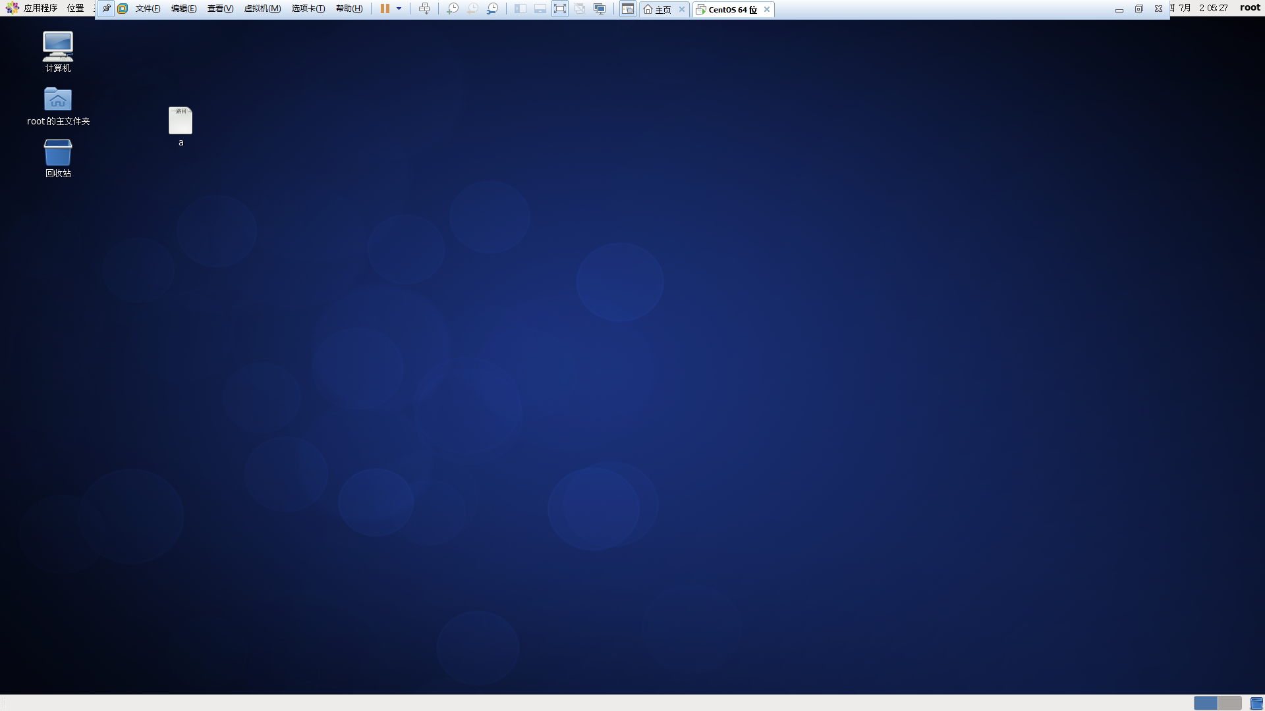Viewport: 1265px width, 711px height.
Task: Select the 计算机 desktop icon
Action: tap(58, 47)
